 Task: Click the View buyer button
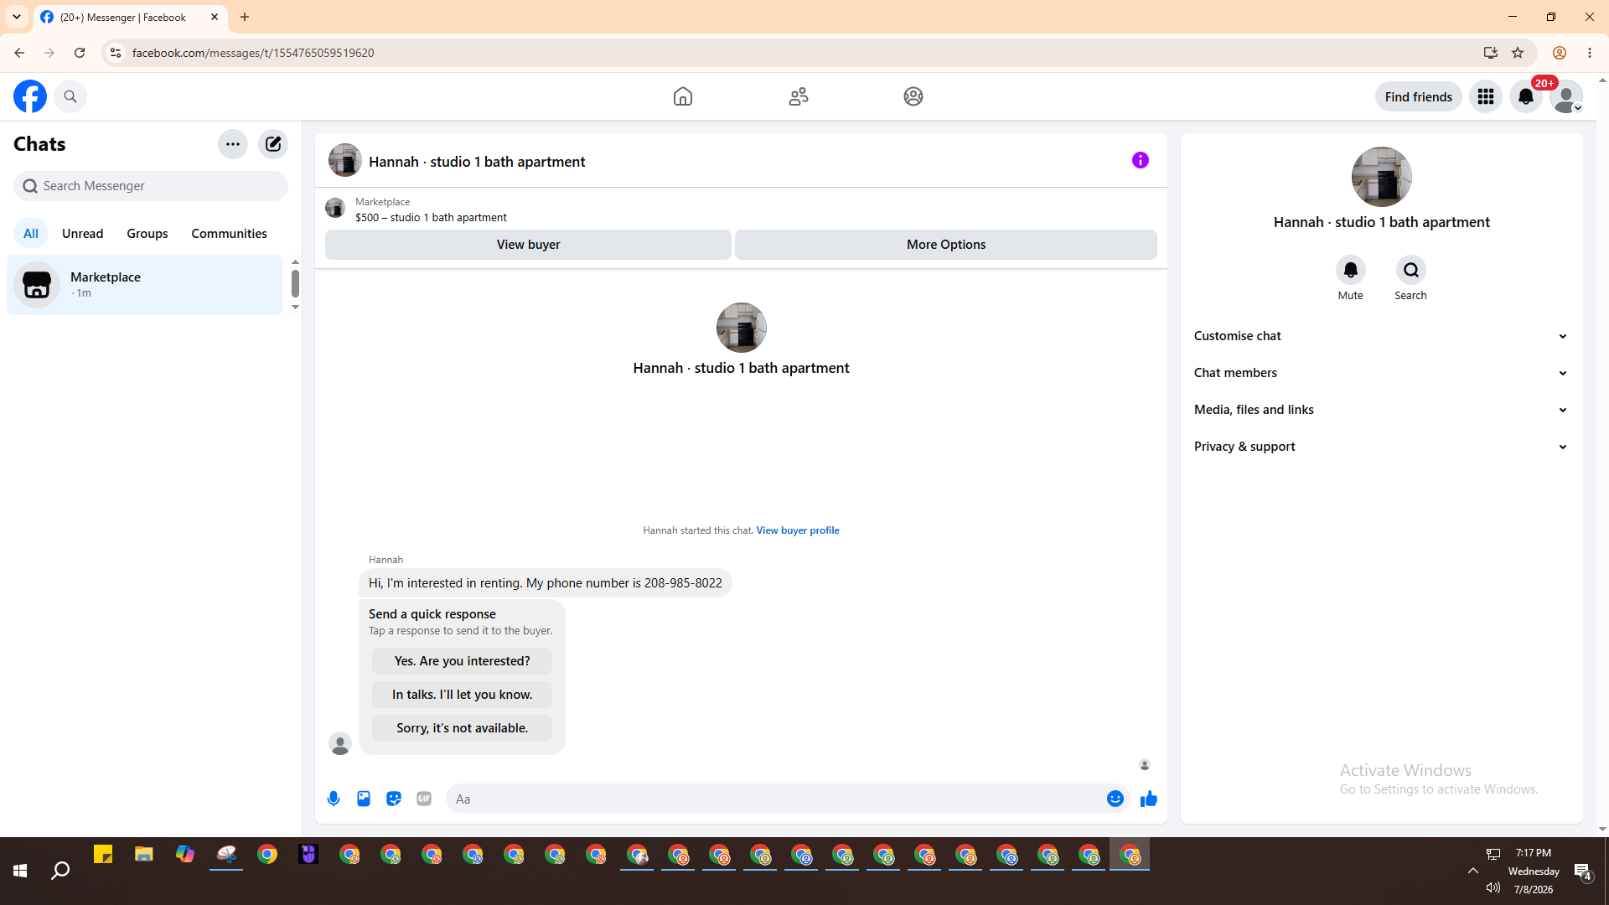[528, 245]
